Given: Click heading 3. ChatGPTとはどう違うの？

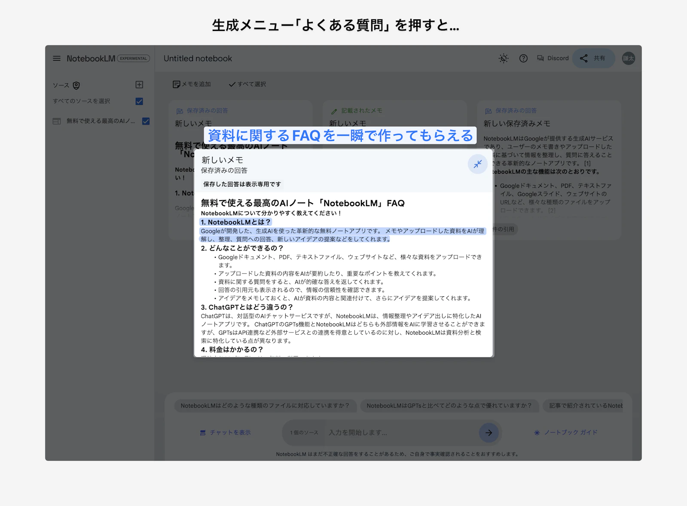Looking at the screenshot, I should coord(247,307).
